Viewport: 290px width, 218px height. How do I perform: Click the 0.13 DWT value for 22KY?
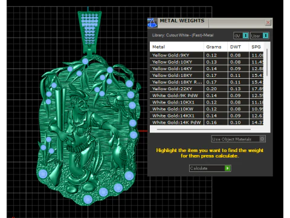(235, 89)
